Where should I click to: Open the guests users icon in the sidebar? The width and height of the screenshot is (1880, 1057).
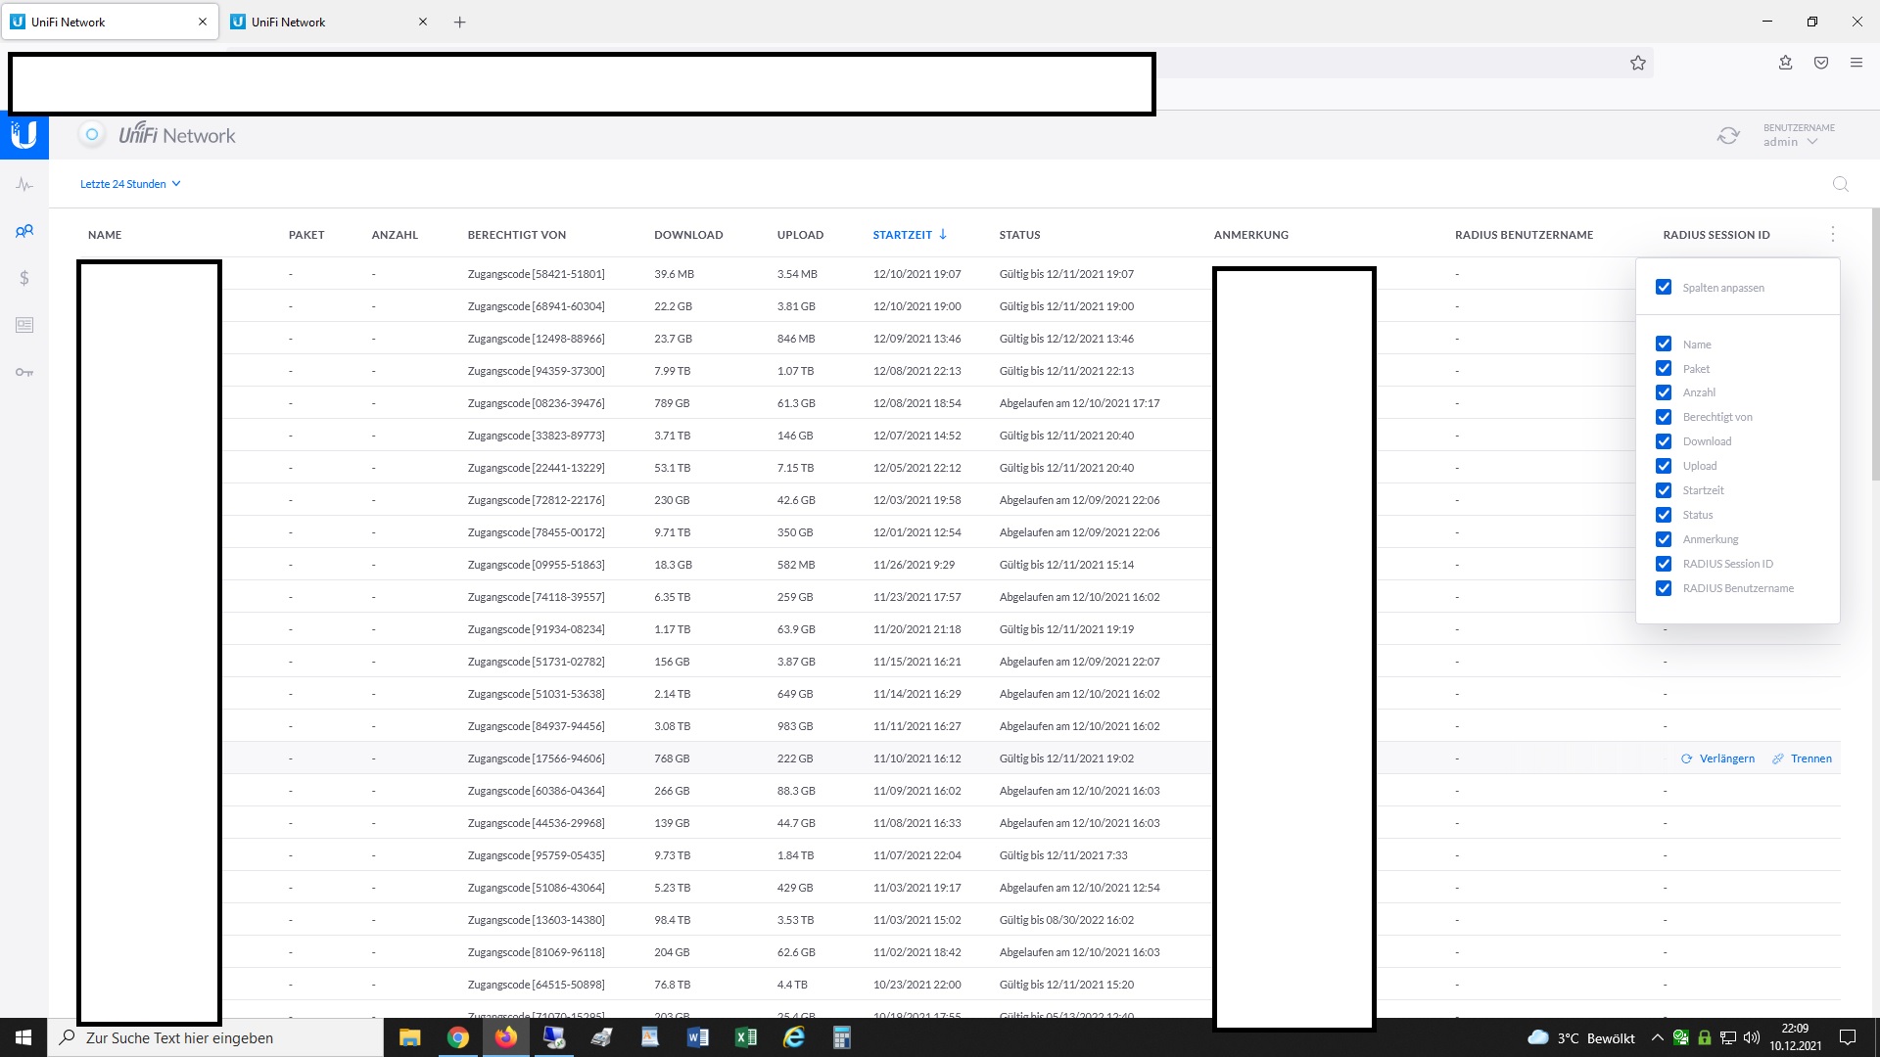coord(24,231)
